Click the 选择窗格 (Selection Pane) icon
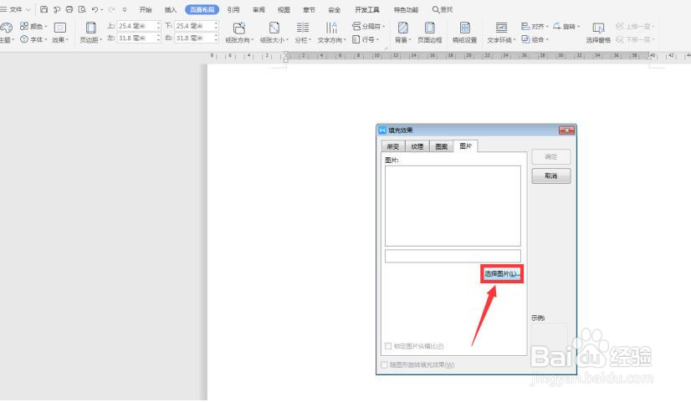Screen dimensions: 691x402 click(598, 28)
